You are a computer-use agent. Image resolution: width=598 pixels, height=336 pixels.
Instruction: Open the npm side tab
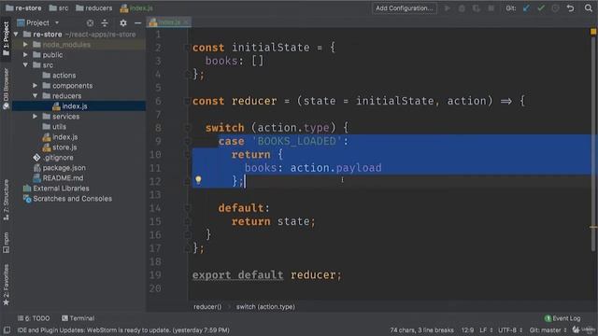click(x=6, y=243)
